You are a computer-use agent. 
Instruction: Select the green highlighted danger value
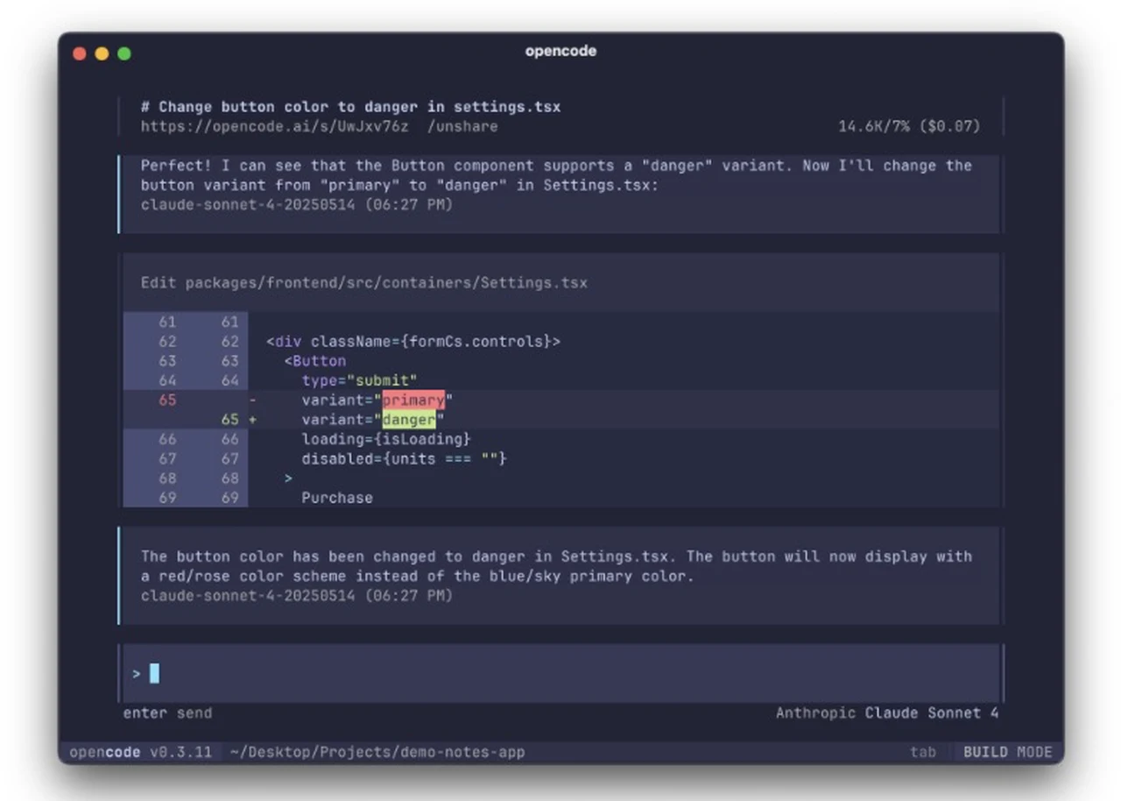(408, 420)
